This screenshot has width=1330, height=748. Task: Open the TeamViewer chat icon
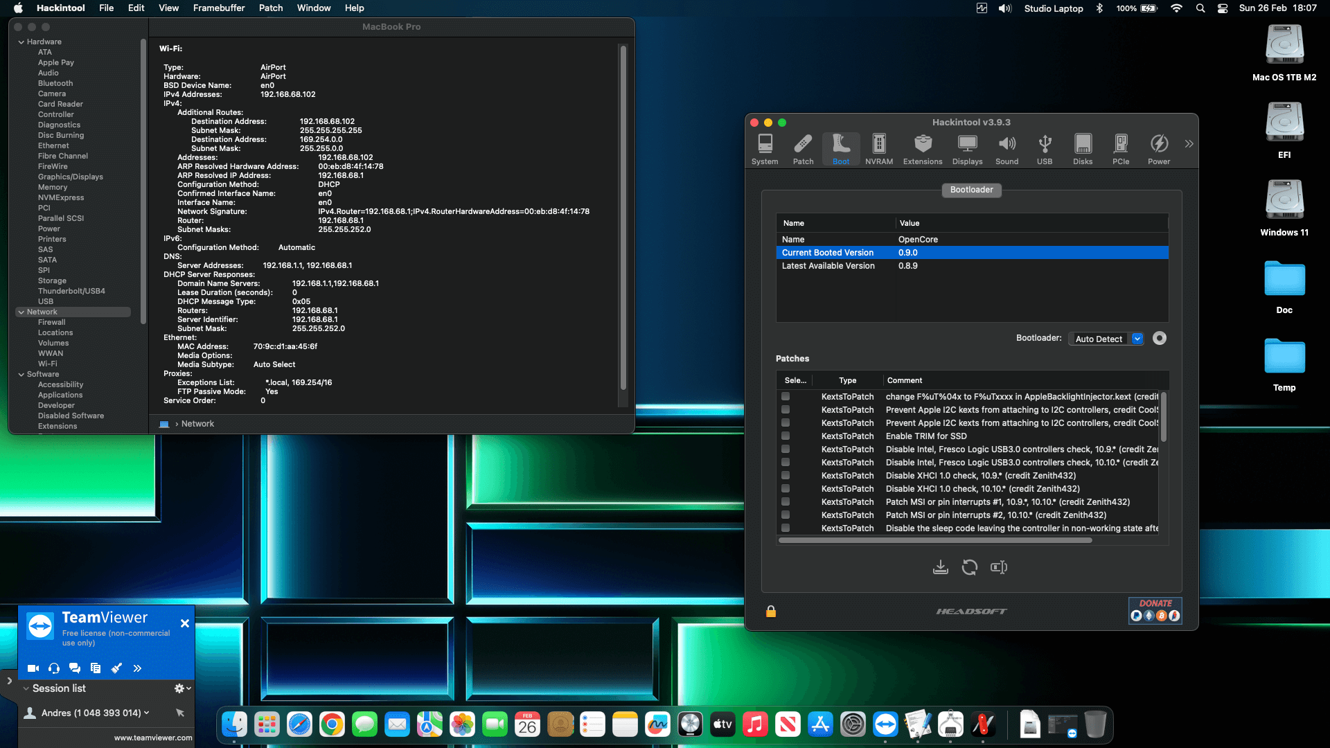click(x=75, y=668)
